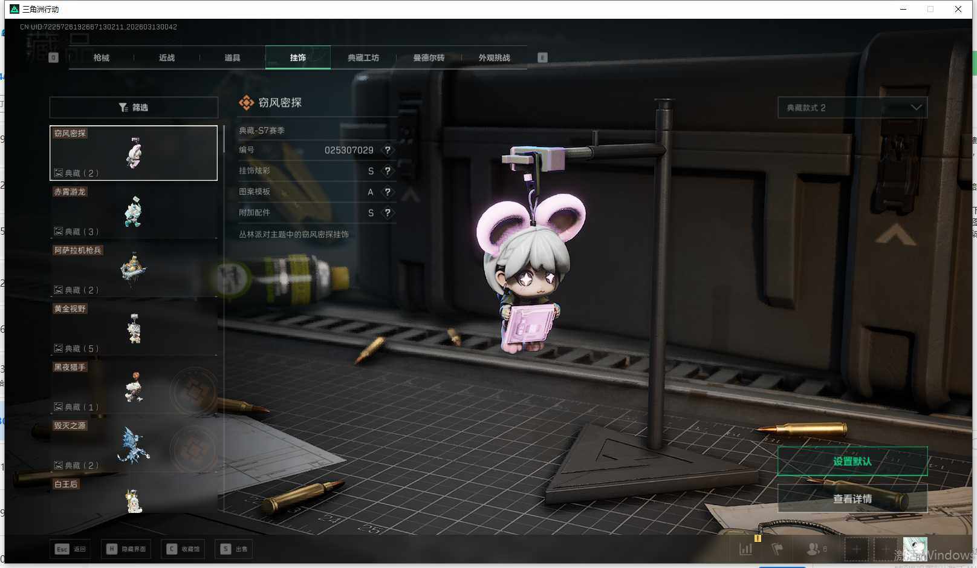Select the 窃风密探 charm card

tap(134, 153)
